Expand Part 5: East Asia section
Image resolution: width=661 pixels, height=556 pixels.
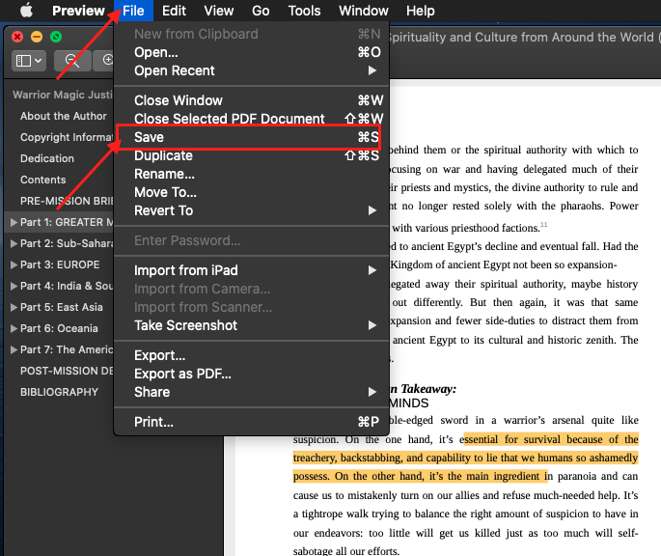pyautogui.click(x=14, y=307)
